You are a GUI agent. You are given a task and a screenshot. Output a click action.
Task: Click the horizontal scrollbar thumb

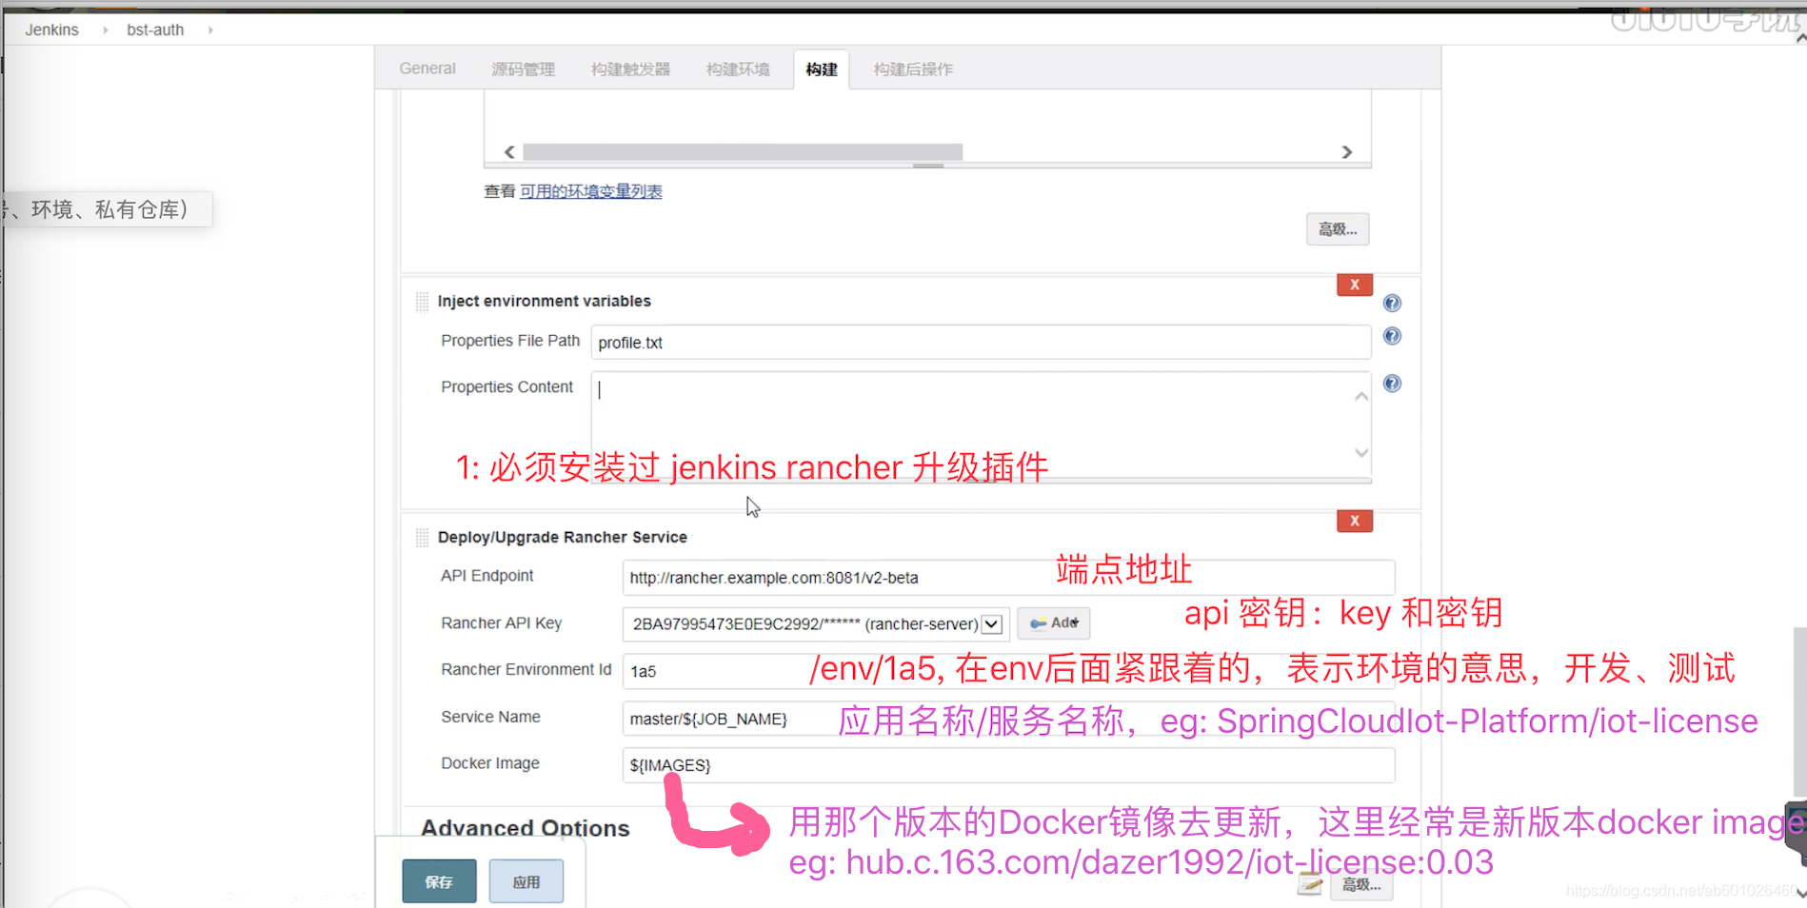743,152
